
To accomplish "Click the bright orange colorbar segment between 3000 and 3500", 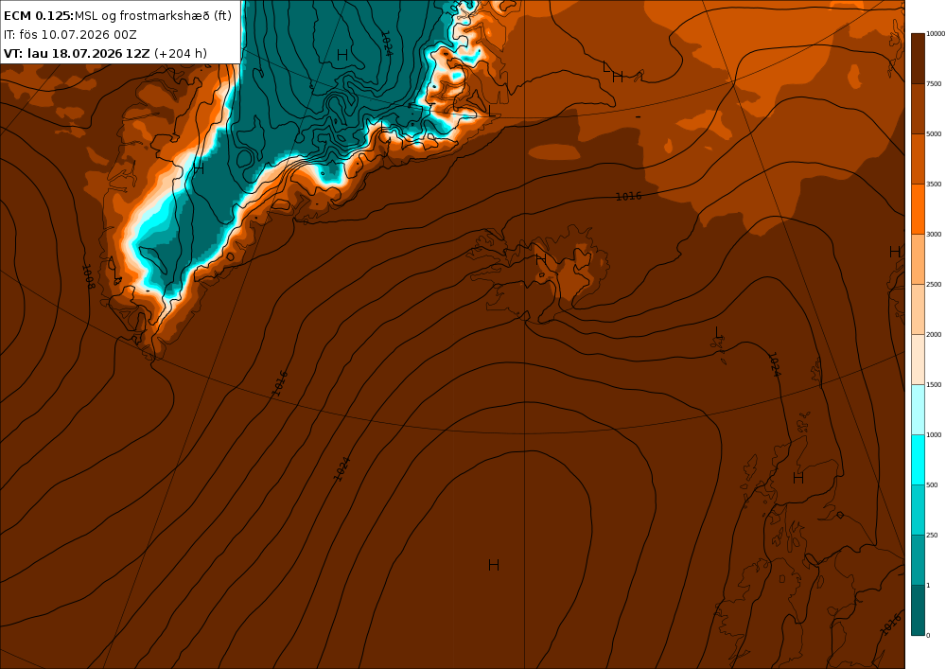I will coord(918,209).
